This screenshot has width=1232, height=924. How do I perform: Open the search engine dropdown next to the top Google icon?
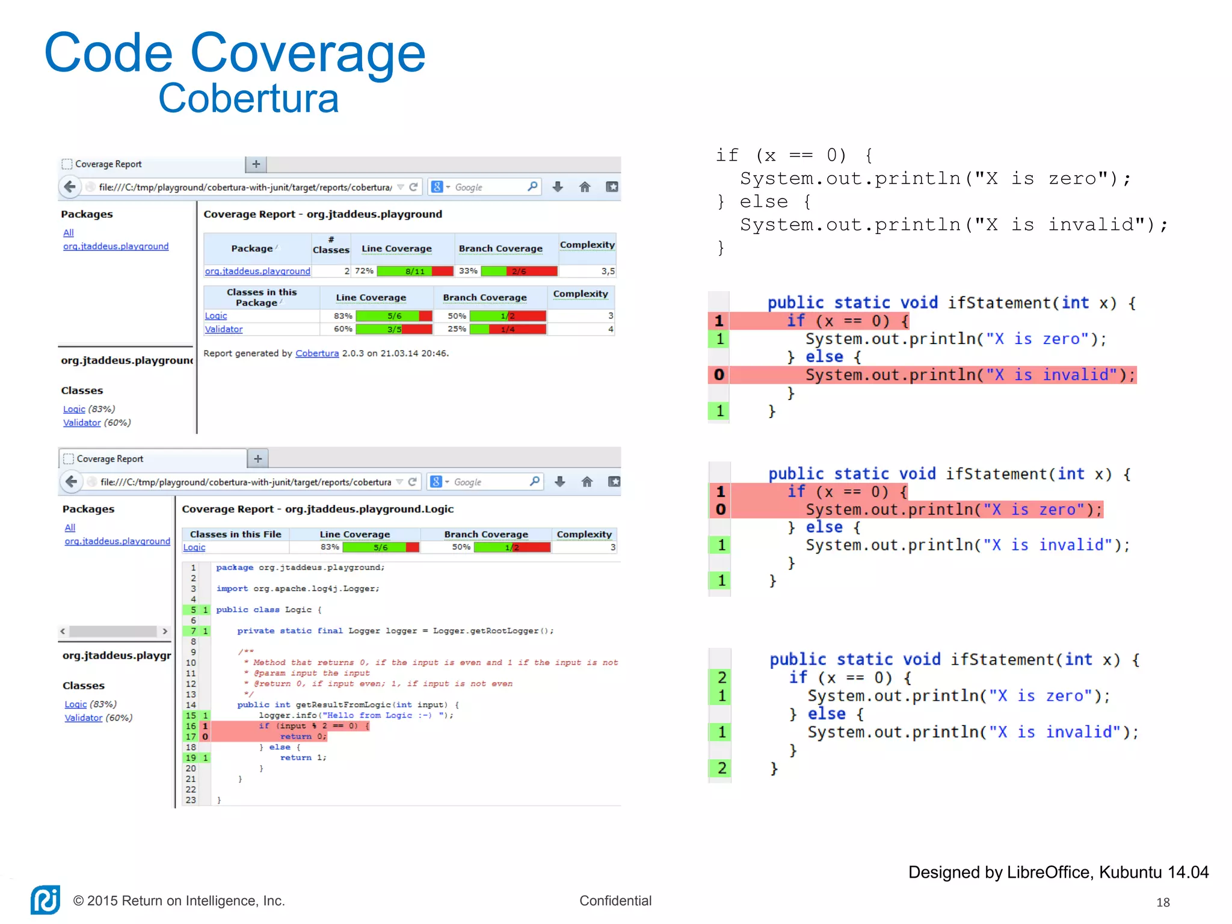tap(448, 187)
